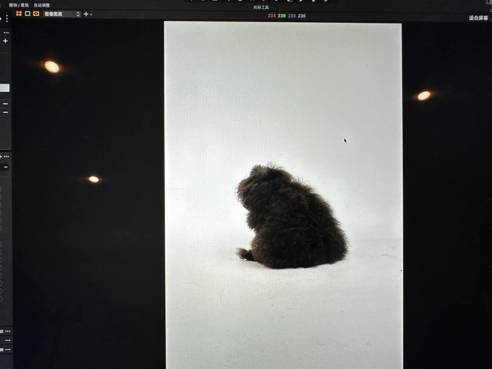This screenshot has width=492, height=369.
Task: Add a new layer with plus beside 图像图层
Action: point(86,14)
